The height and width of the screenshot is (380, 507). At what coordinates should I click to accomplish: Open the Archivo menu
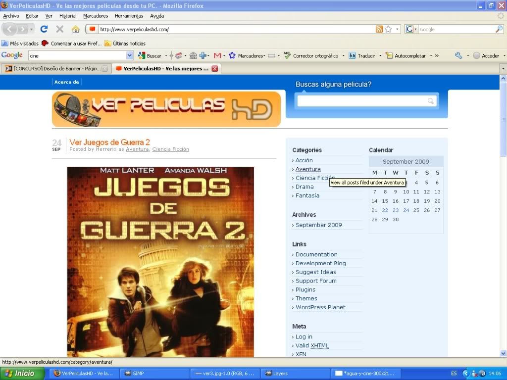coord(11,16)
